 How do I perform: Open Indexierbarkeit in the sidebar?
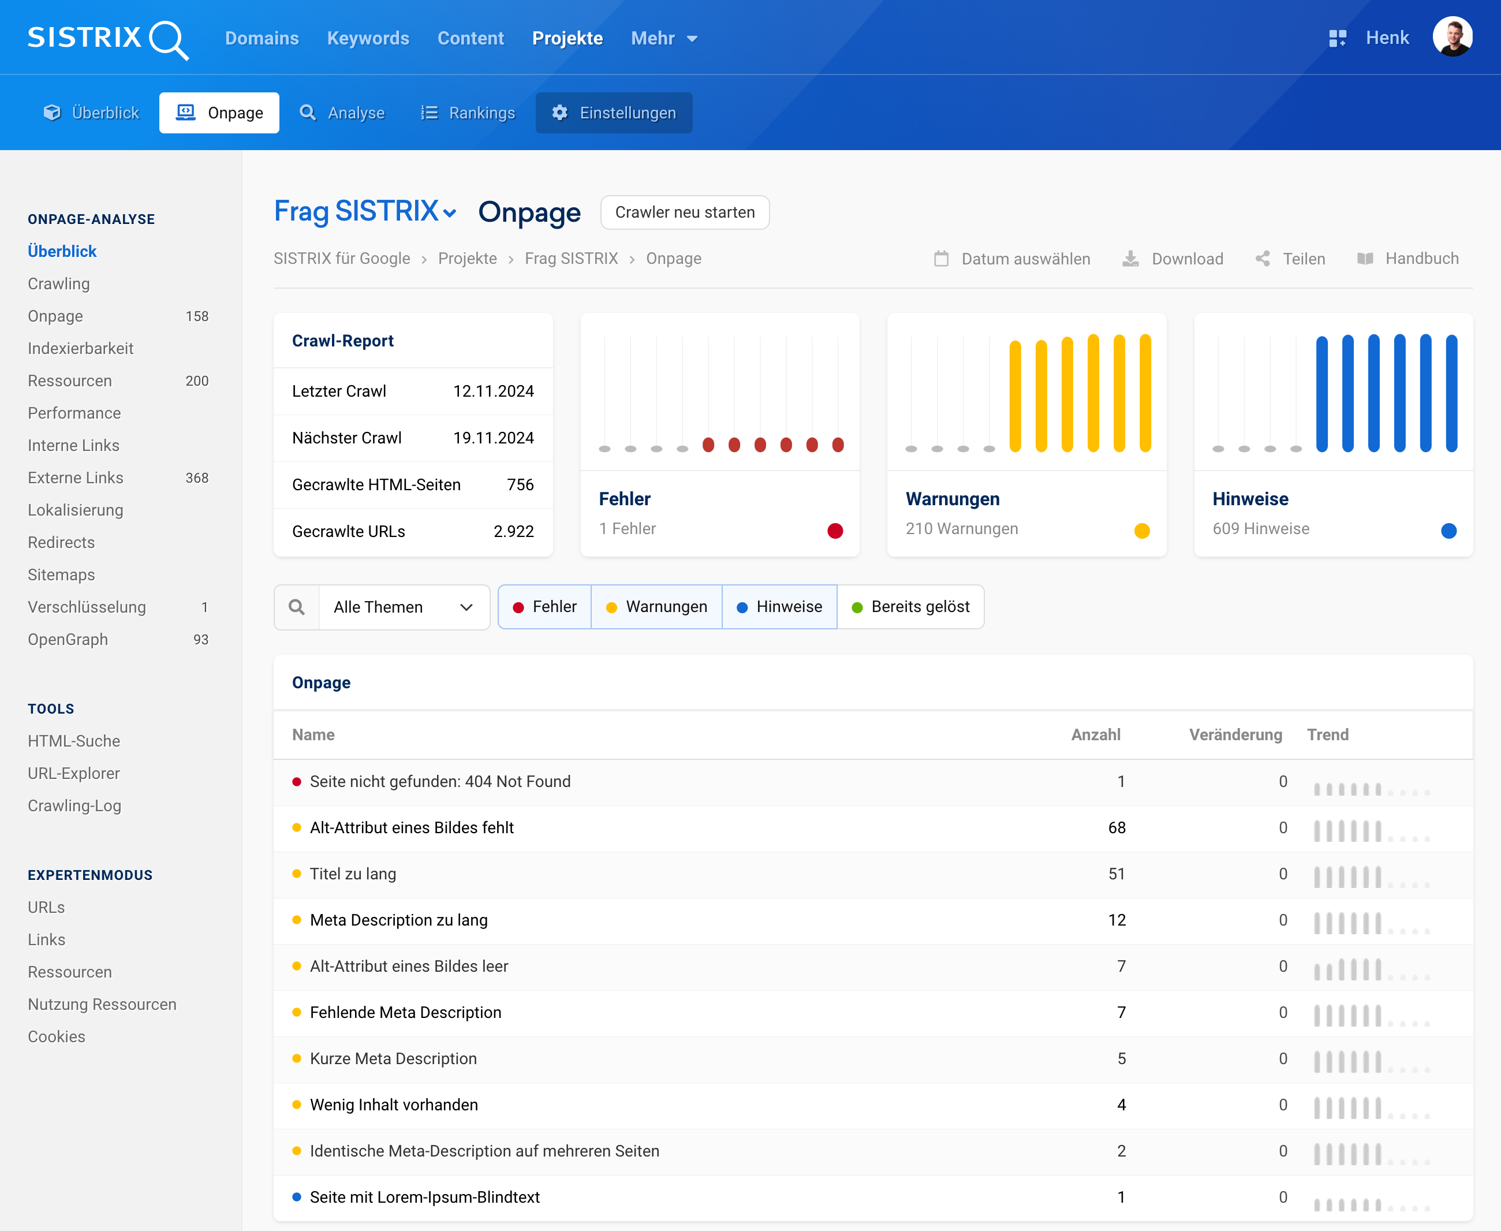pos(81,348)
